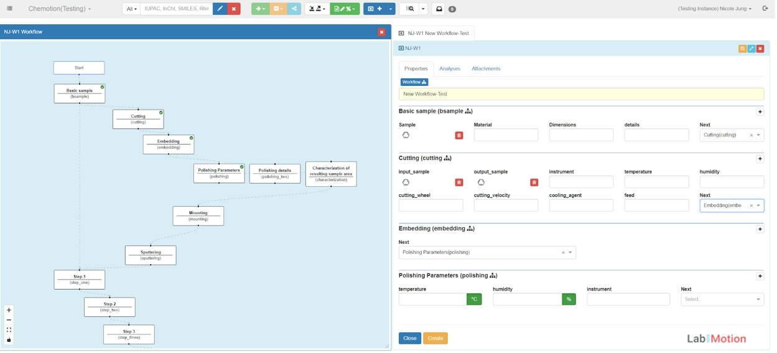Open the Chemotion(Testing) collection dropdown
The height and width of the screenshot is (353, 777).
point(60,9)
